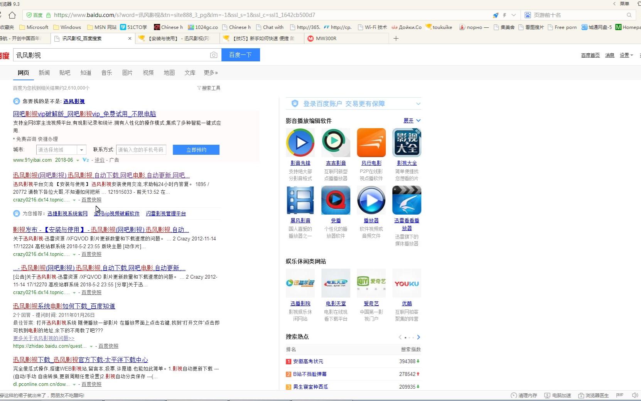Open the 吉吉影音 player icon
The height and width of the screenshot is (401, 641).
336,142
